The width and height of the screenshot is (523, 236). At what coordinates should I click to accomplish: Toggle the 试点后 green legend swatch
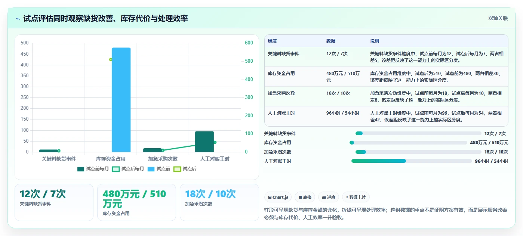tap(177, 169)
